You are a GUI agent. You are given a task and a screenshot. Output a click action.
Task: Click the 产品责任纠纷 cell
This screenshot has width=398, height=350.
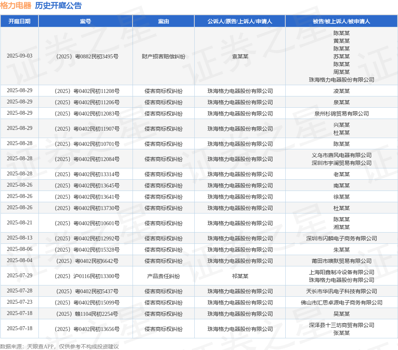point(163,276)
